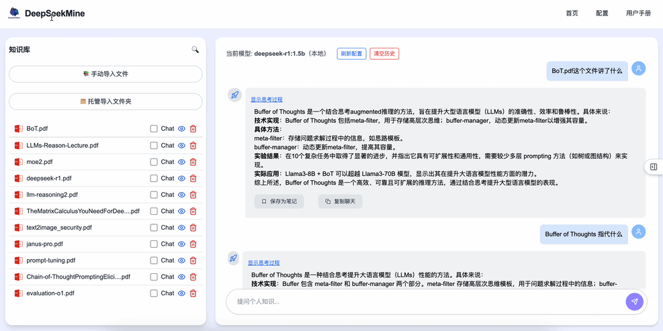Screen dimensions: 663x331
Task: Click the knowledge base search magnifier icon
Action: tap(195, 50)
